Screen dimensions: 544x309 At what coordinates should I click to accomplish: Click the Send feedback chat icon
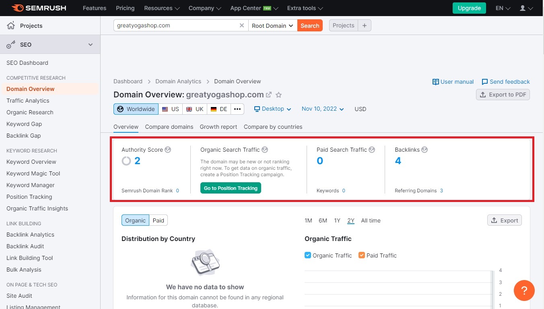pyautogui.click(x=485, y=82)
